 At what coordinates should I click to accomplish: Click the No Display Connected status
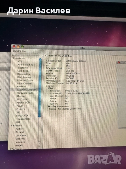coord(69,109)
